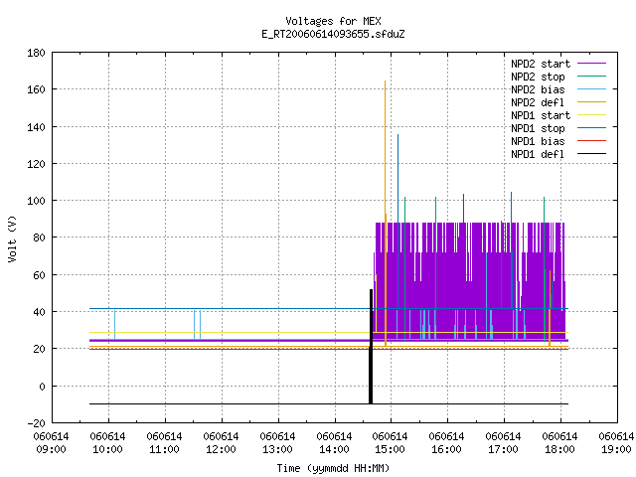This screenshot has height=477, width=636.
Task: Click the yellow NPD1 start legend line
Action: (592, 115)
